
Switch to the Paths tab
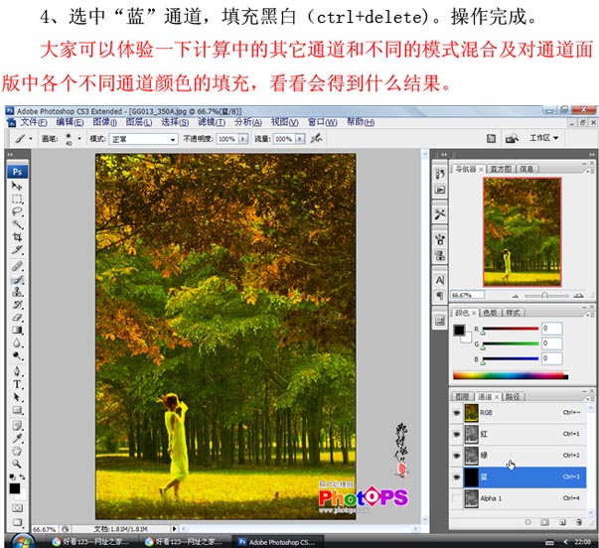pyautogui.click(x=513, y=397)
